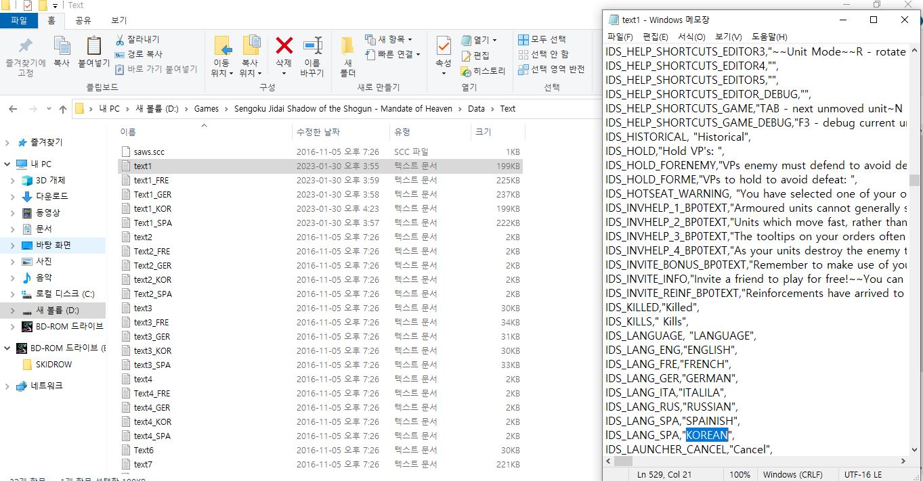Open the Easy access (빠른 연결) dropdown
The width and height of the screenshot is (923, 481).
[x=393, y=54]
